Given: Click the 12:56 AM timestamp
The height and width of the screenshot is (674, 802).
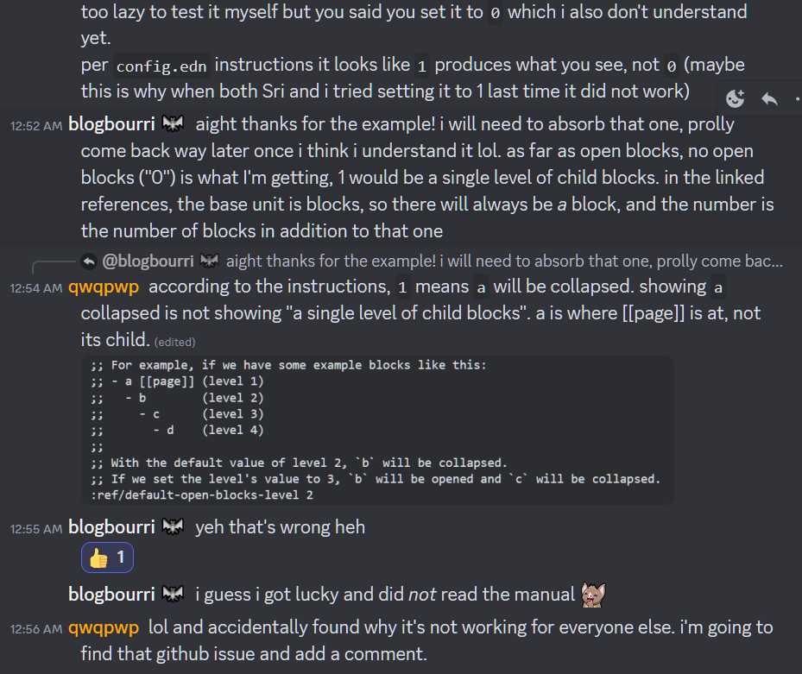Looking at the screenshot, I should coord(35,627).
